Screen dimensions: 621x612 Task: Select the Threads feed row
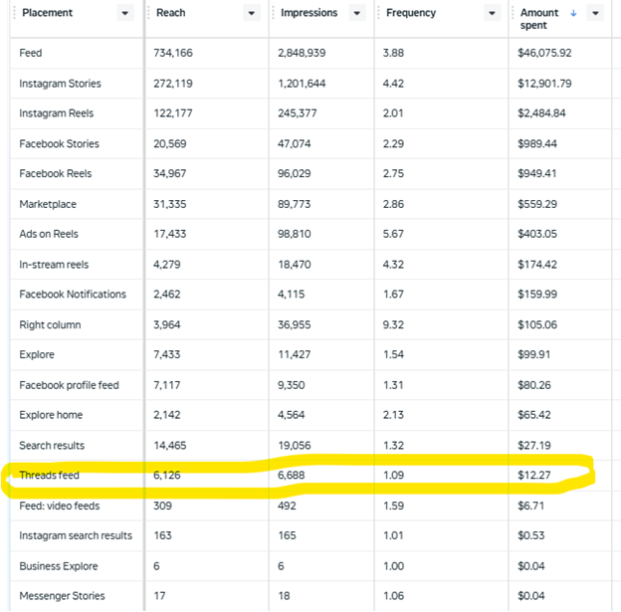pos(49,476)
